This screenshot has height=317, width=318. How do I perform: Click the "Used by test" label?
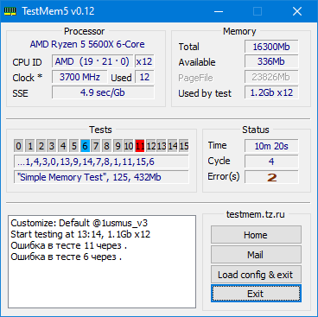click(205, 93)
